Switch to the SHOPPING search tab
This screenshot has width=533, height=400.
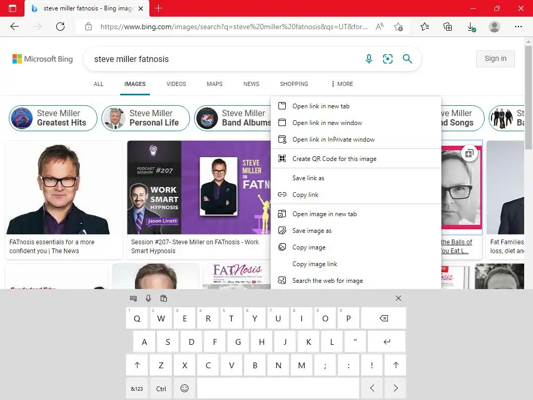click(x=294, y=84)
